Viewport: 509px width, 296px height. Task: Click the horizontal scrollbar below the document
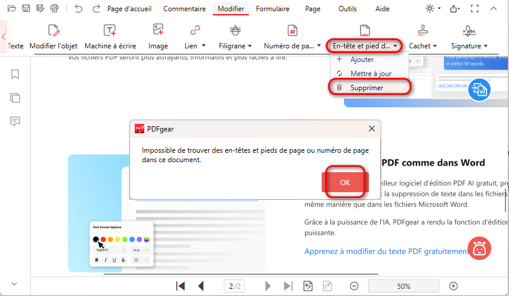(241, 274)
